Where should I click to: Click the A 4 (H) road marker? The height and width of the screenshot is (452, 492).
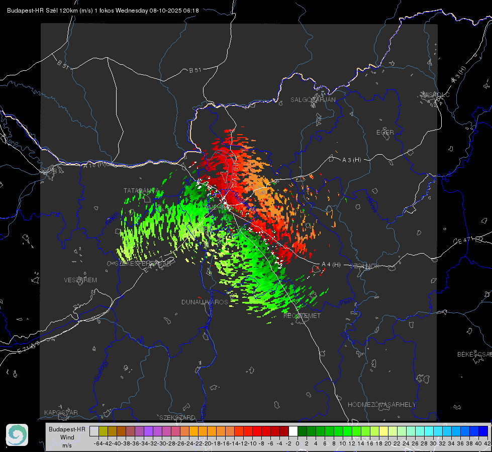331,265
